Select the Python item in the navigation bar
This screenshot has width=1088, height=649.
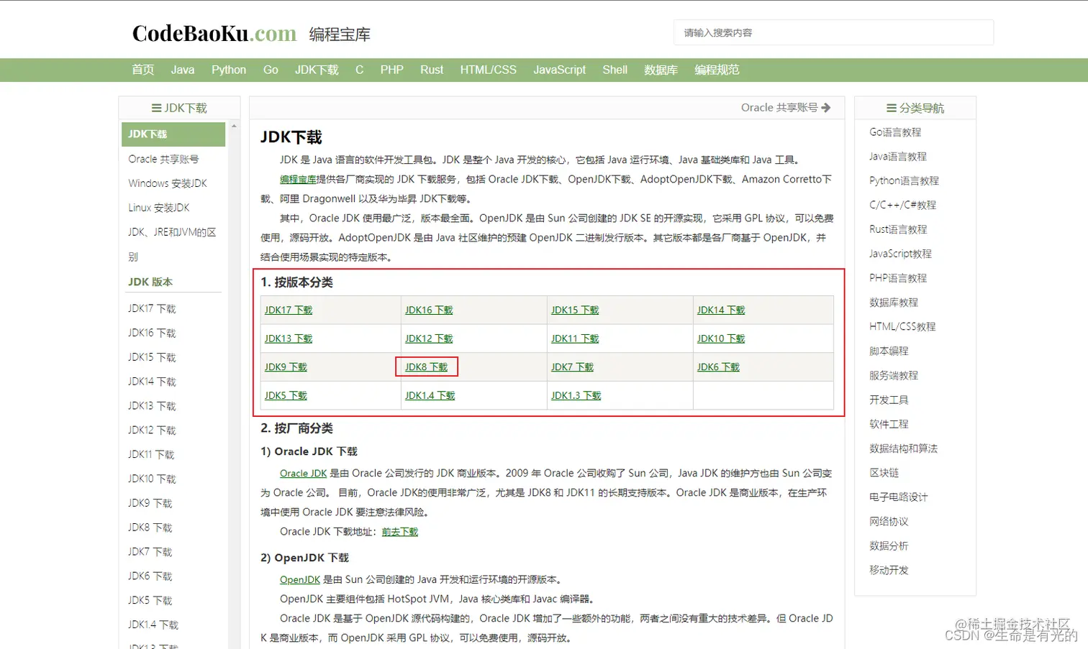pos(229,70)
